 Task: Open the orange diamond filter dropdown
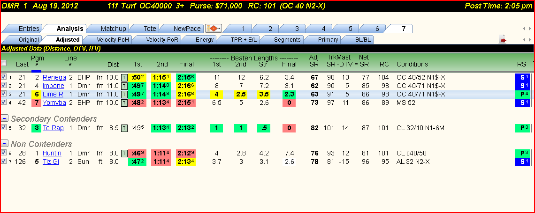(214, 29)
